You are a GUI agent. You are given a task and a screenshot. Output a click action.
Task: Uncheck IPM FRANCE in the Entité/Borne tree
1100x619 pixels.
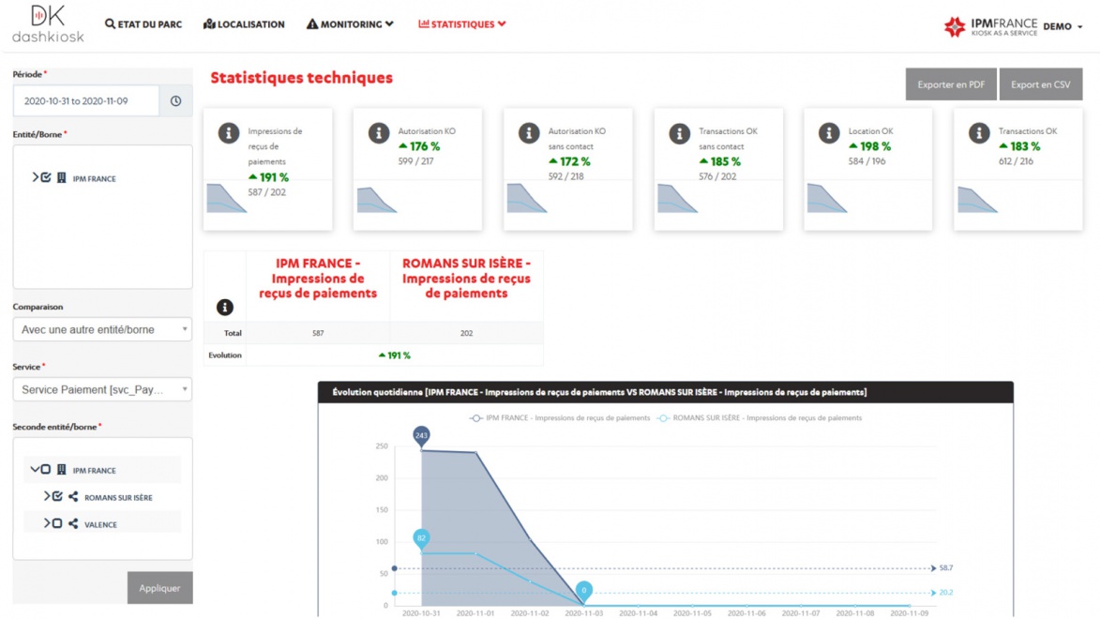click(x=46, y=177)
